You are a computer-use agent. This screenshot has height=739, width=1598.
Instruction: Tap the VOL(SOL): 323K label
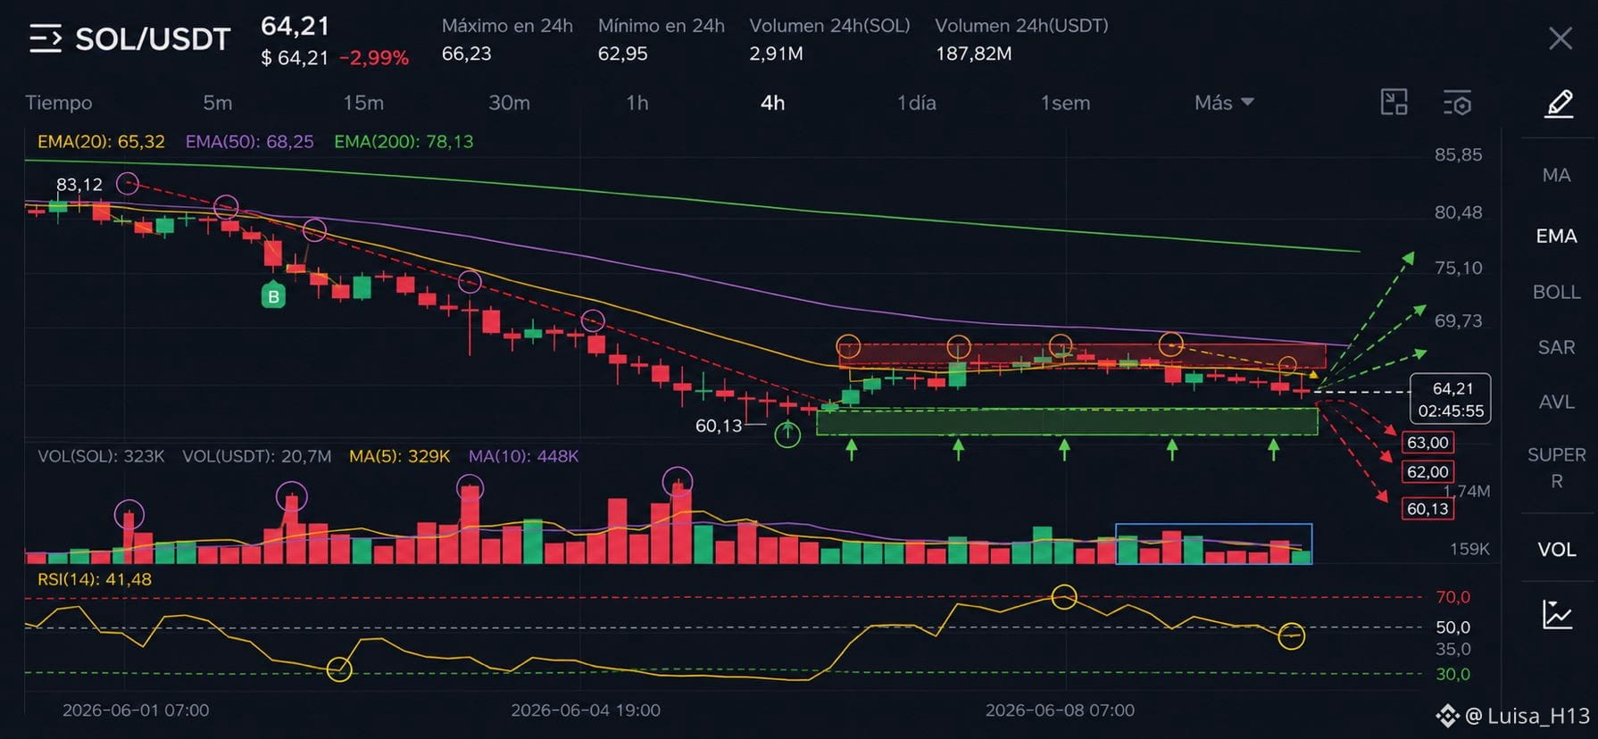pos(101,456)
